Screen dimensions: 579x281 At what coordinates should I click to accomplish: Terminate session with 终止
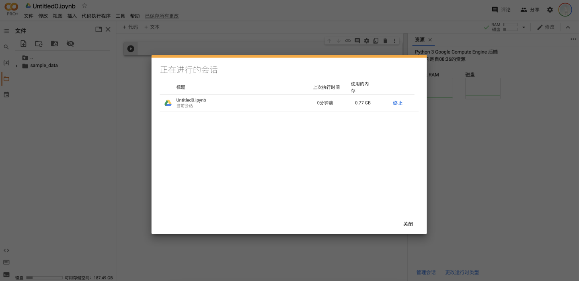tap(398, 103)
